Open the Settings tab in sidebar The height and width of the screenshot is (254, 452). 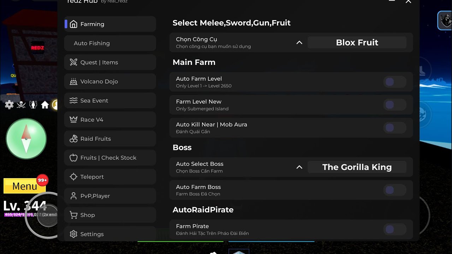coord(110,234)
